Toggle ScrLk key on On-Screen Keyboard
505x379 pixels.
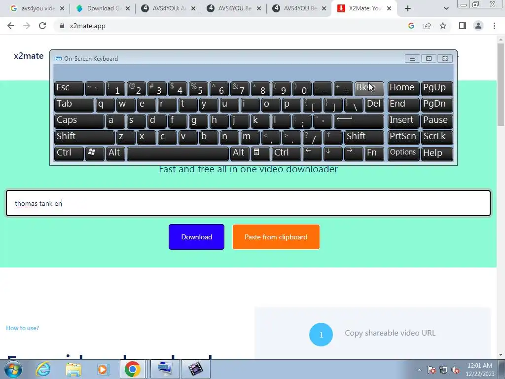click(x=437, y=137)
